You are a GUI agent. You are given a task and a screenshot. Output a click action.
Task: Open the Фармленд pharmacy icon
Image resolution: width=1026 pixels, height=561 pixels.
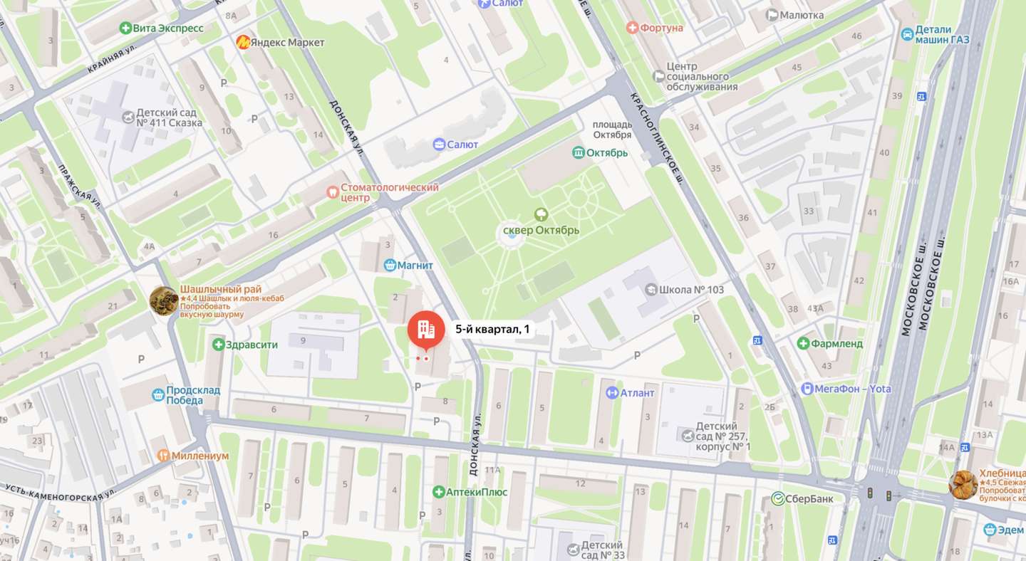tap(803, 343)
